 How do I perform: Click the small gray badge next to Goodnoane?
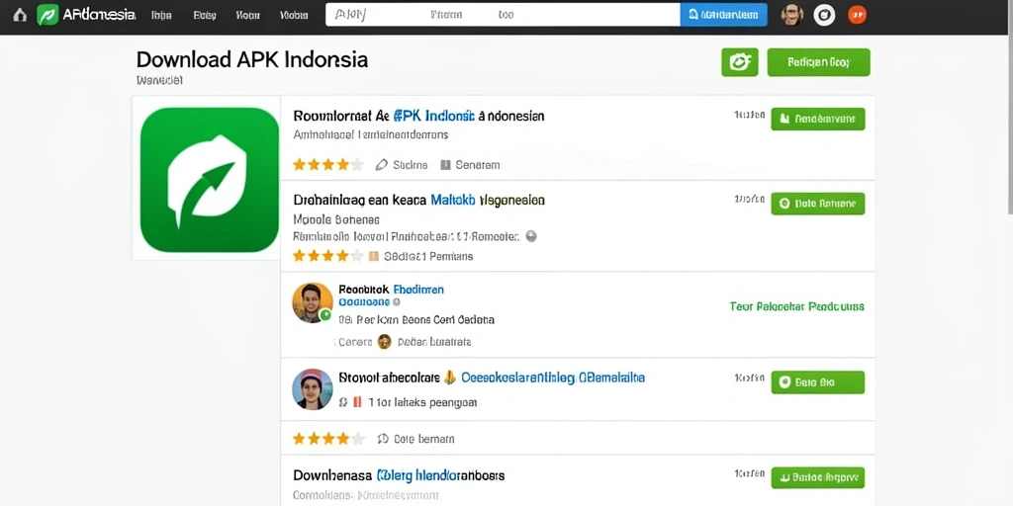tap(397, 301)
